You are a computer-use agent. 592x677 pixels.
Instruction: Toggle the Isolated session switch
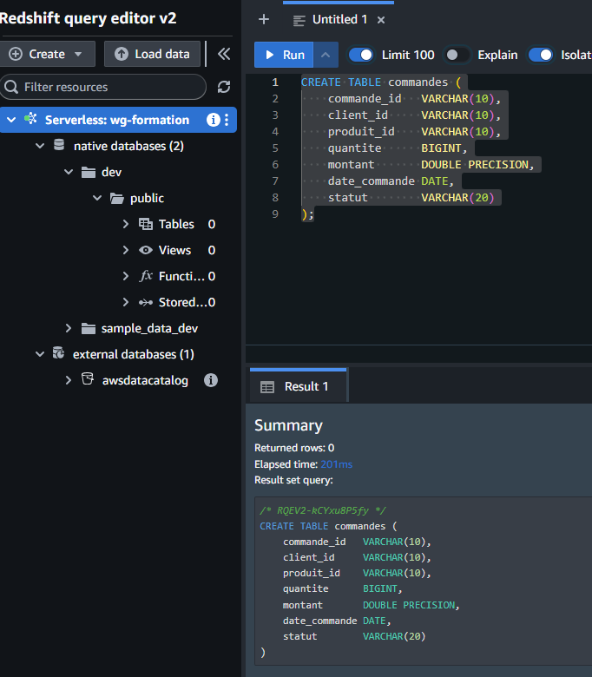point(541,55)
